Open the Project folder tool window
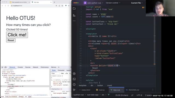This screenshot has height=98, width=175. click(x=74, y=8)
